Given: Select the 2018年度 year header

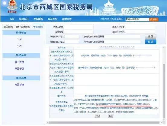Looking at the screenshot, I should 21,33.
